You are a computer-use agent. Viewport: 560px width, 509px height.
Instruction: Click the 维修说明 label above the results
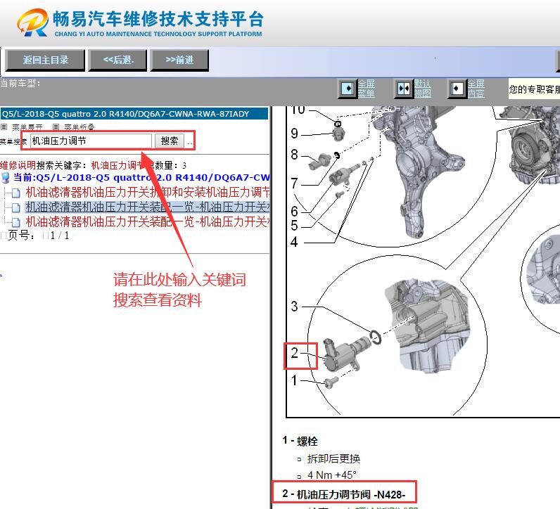(x=18, y=165)
